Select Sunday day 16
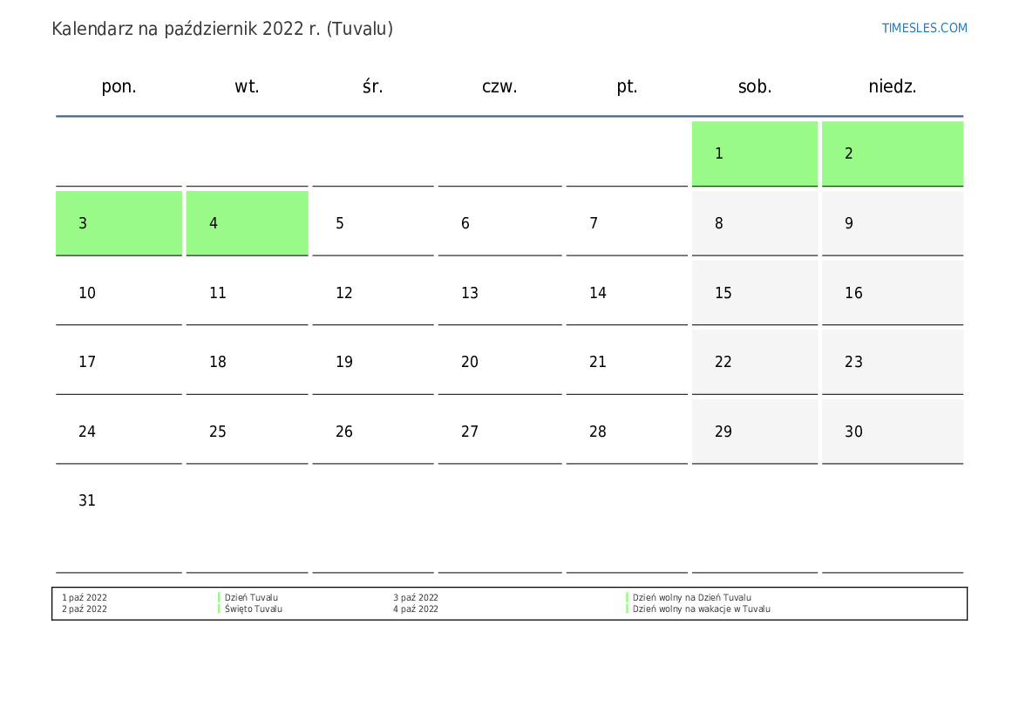This screenshot has width=1019, height=721. click(893, 293)
